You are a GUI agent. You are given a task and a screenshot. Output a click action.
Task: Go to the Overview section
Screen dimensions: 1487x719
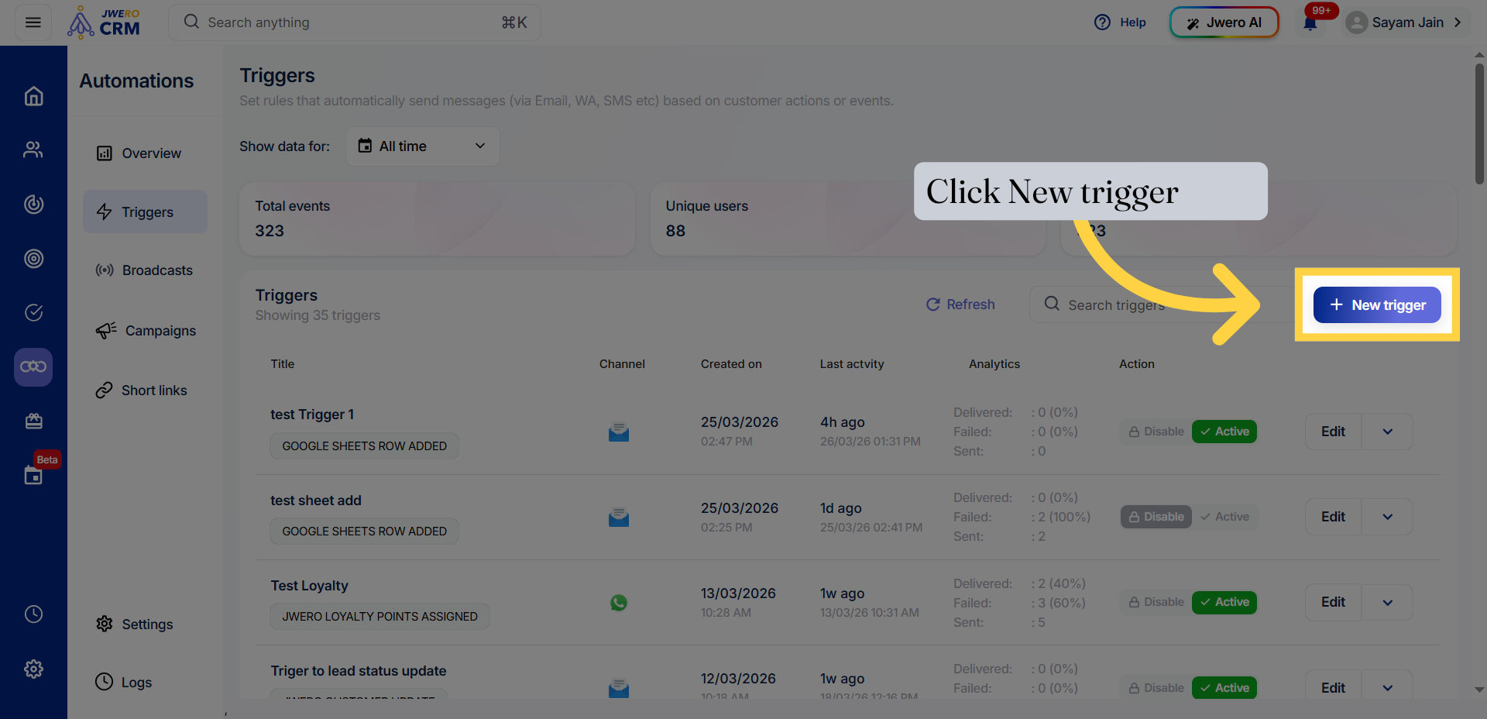click(145, 153)
